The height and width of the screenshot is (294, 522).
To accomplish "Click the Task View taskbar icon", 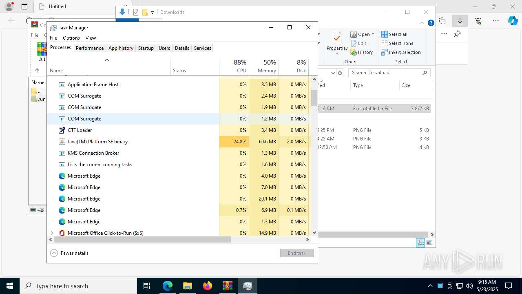I will tap(147, 286).
